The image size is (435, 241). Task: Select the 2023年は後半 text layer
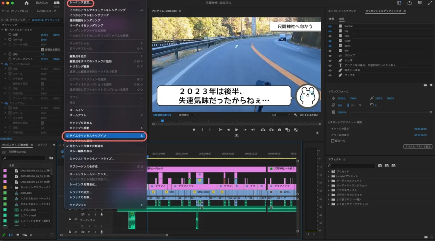[371, 65]
